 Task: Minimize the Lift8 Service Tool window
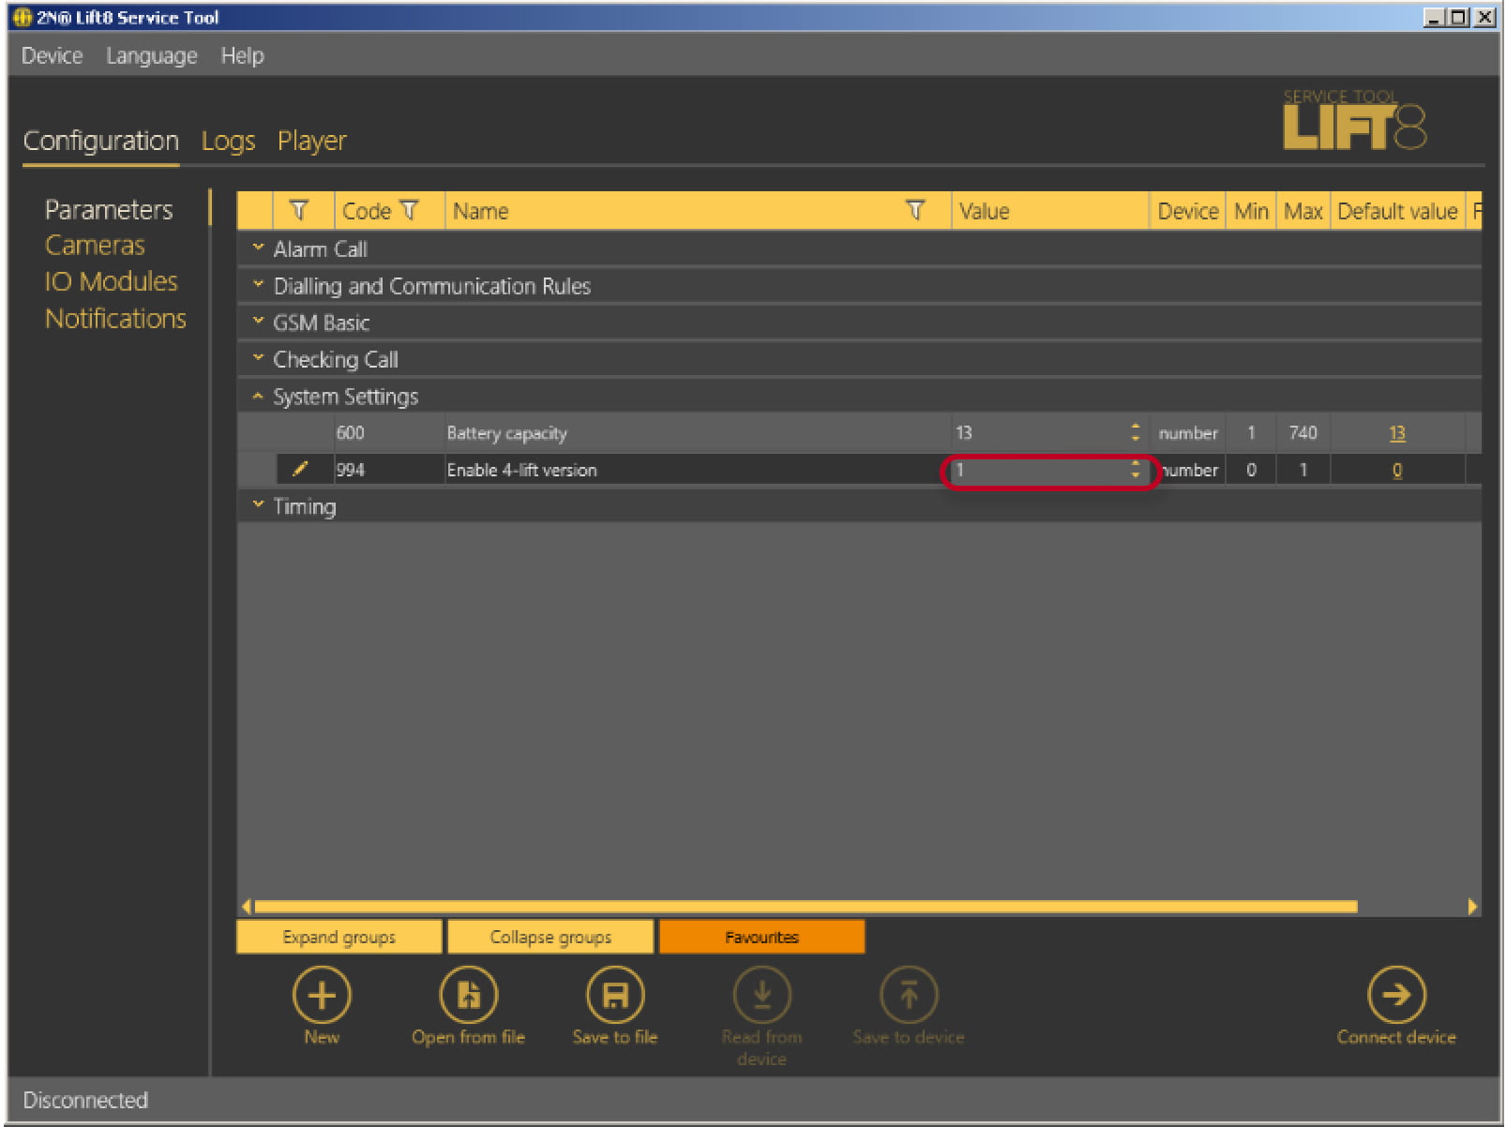point(1434,17)
